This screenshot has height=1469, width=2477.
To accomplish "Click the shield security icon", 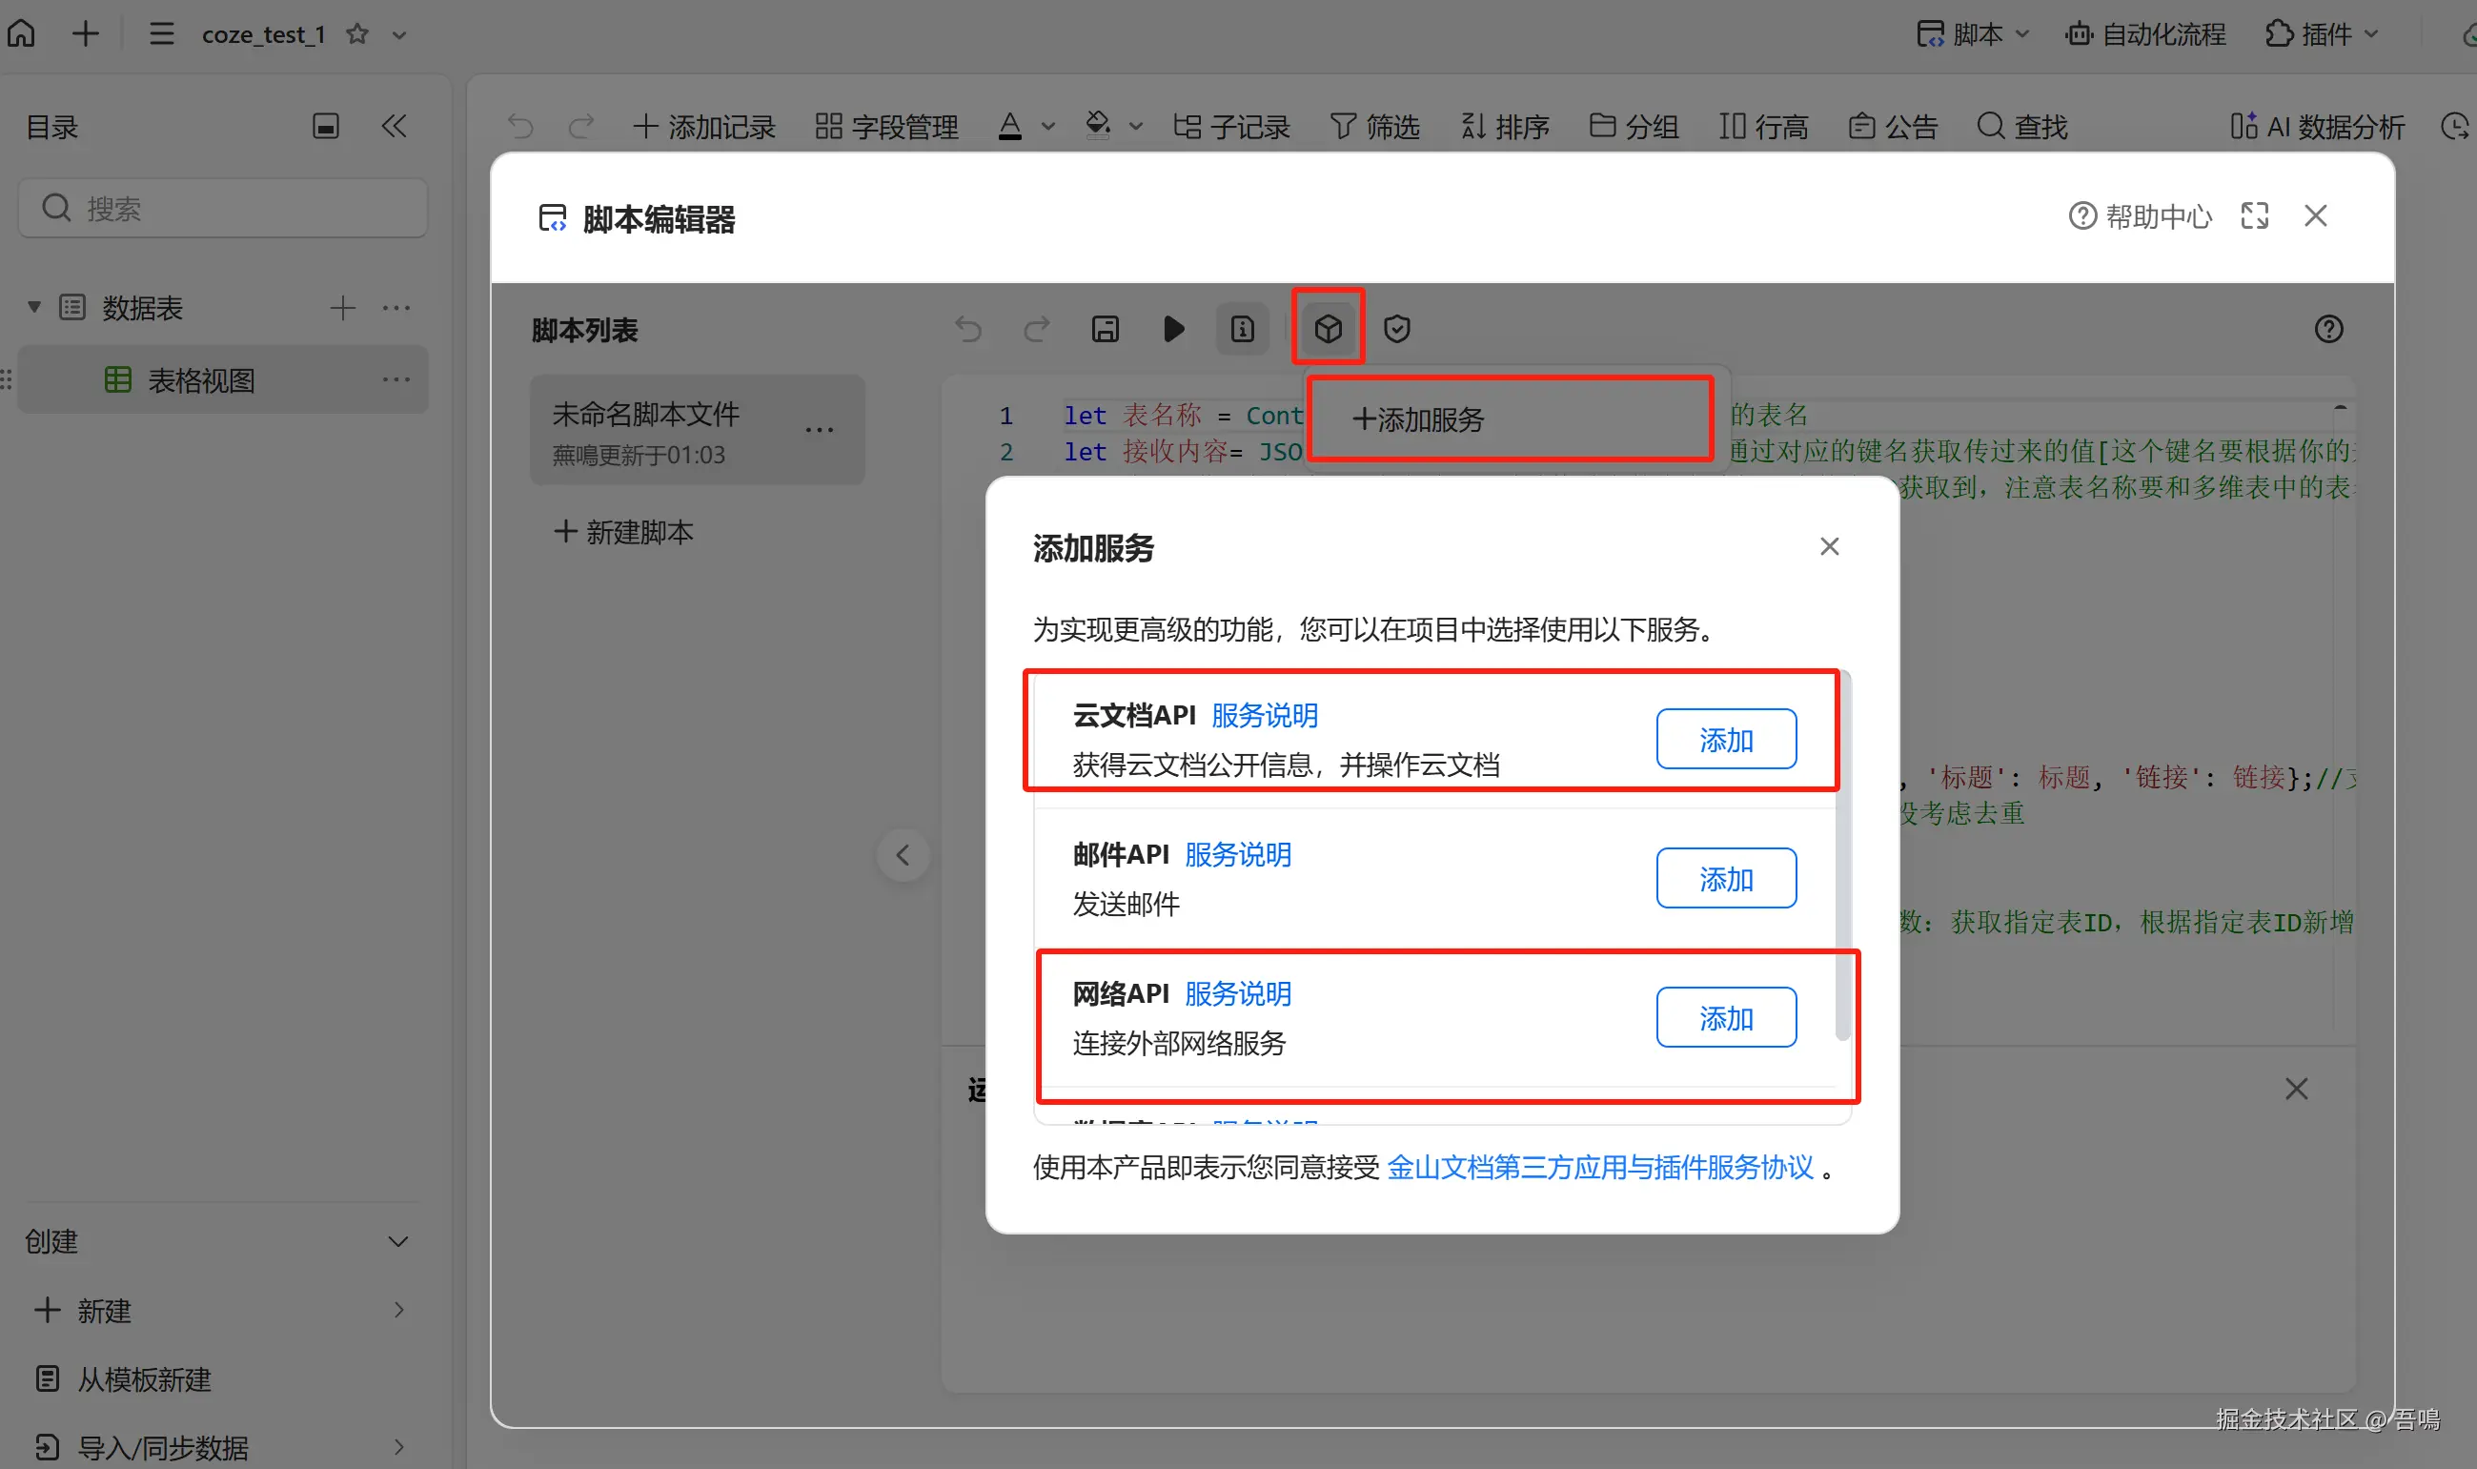I will [1395, 329].
